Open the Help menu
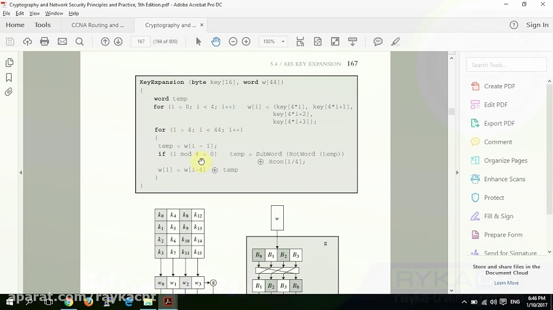Screen dimensions: 553x310 tap(74, 13)
